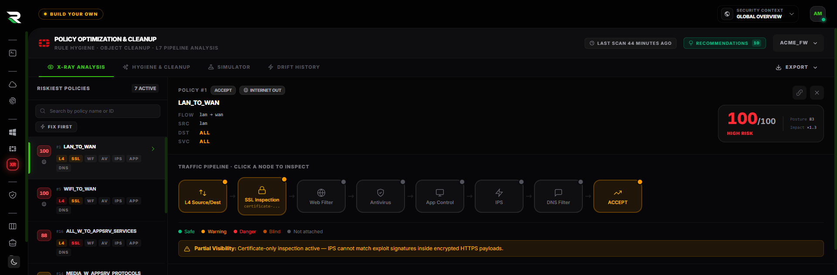Click the Last Scan 44 Minutes Ago button

point(630,43)
